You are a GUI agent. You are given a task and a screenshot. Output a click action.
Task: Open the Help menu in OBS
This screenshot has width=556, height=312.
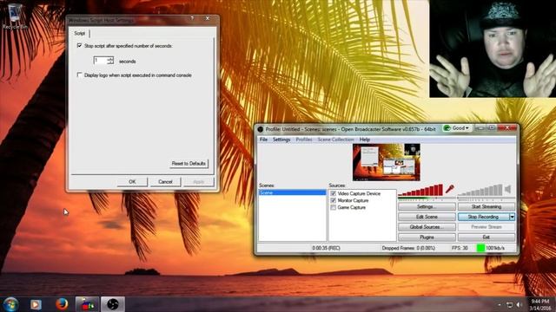(365, 140)
